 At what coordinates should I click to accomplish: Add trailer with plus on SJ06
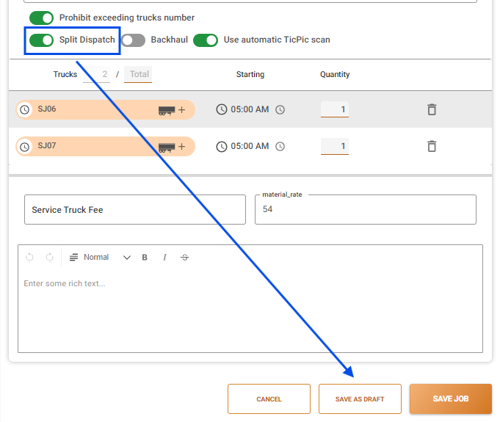click(182, 110)
